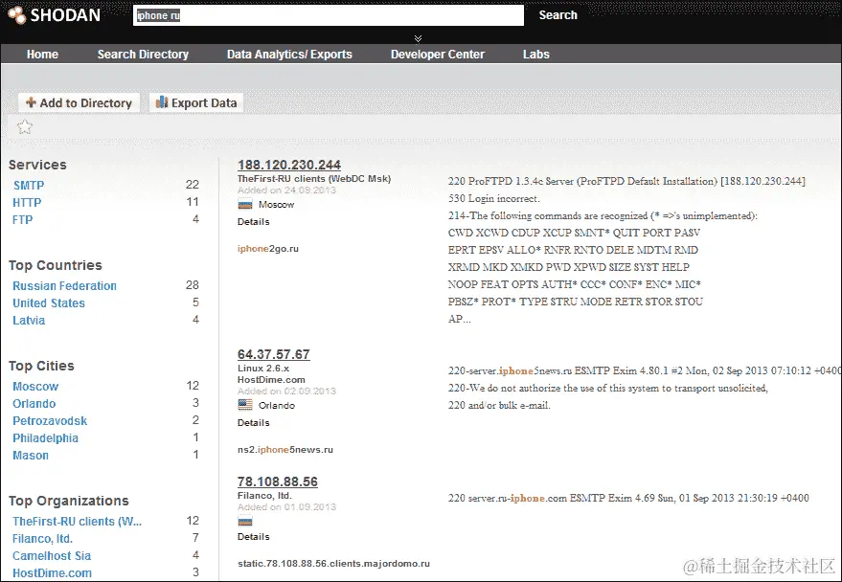
Task: Click hostname iphone2go.ru
Action: [268, 248]
